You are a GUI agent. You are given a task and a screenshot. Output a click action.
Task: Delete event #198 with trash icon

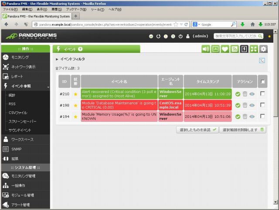(245, 105)
